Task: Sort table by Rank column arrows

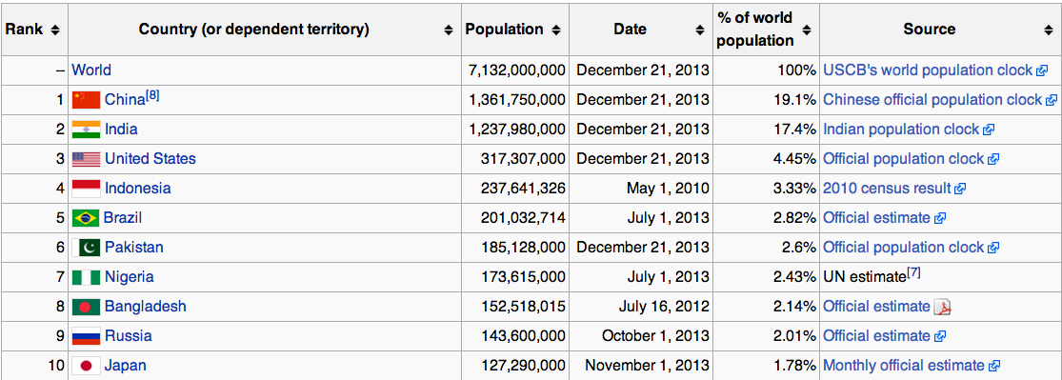Action: click(55, 30)
